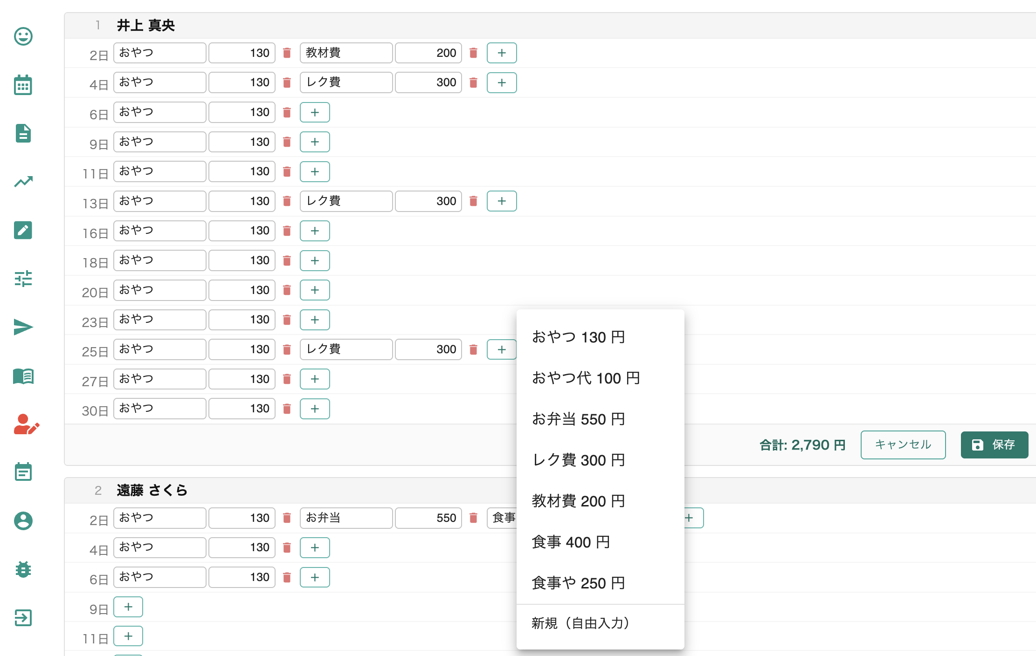Screen dimensions: 1036x656
Task: Click the paper plane send icon
Action: coord(23,327)
